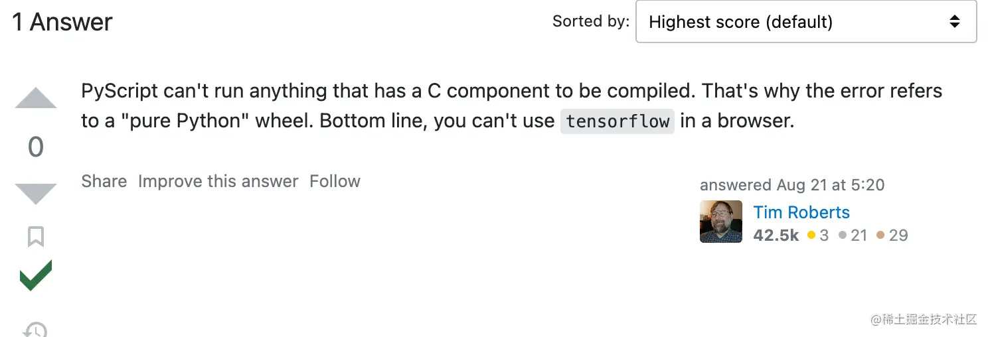
Task: Bookmark this answer
Action: point(36,237)
